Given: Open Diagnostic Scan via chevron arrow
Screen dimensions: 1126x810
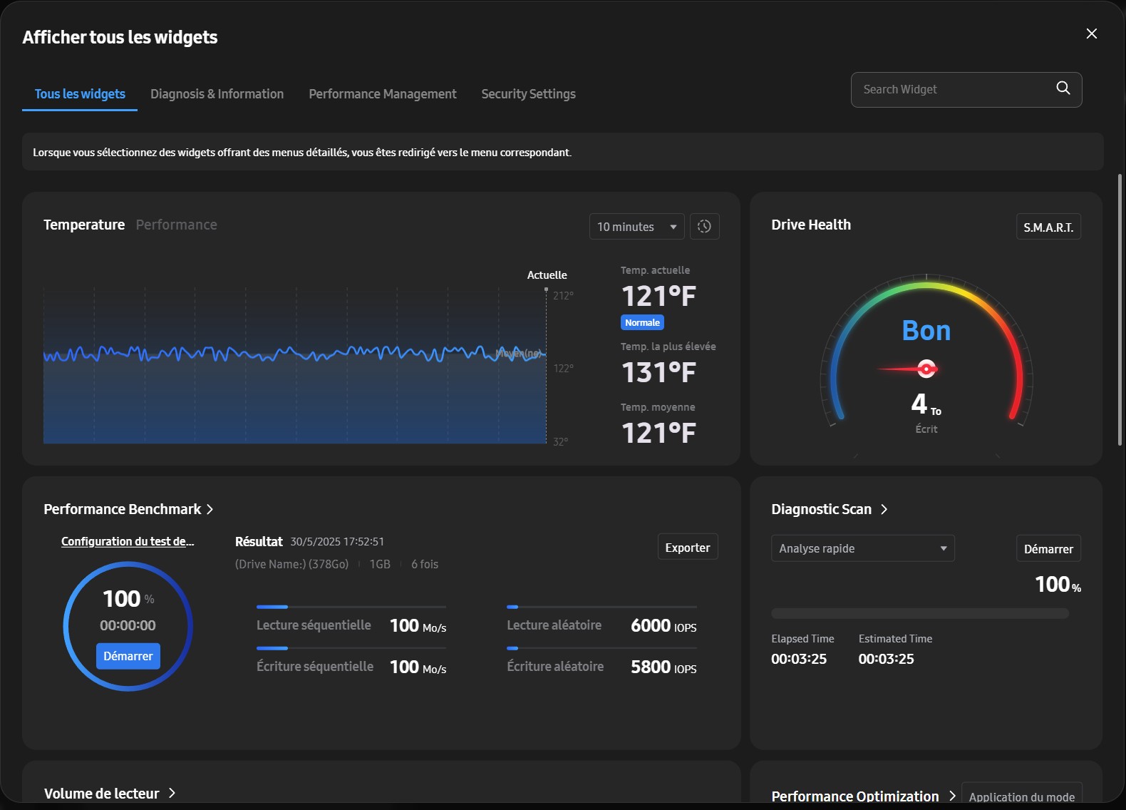Looking at the screenshot, I should click(x=884, y=509).
